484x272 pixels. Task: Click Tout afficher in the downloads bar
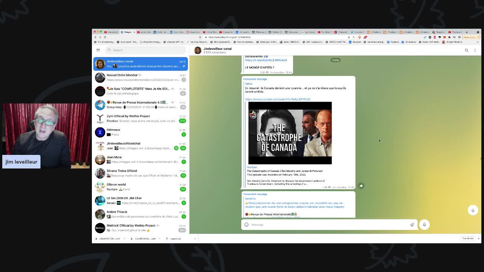[x=468, y=239]
